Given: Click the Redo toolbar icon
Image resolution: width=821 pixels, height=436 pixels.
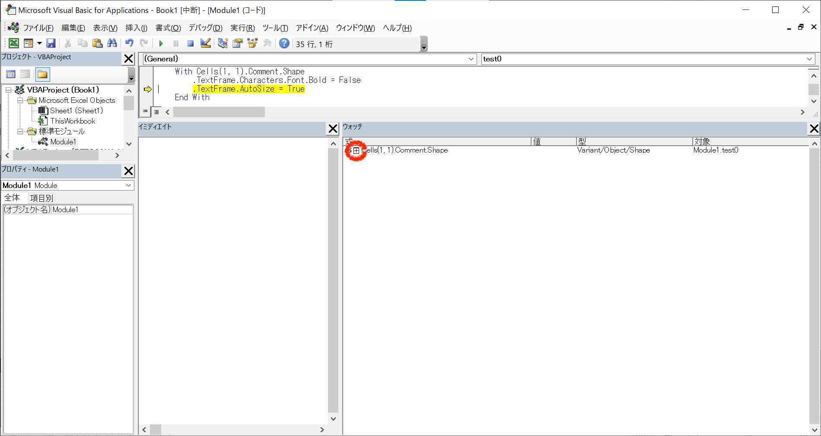Looking at the screenshot, I should click(x=144, y=43).
